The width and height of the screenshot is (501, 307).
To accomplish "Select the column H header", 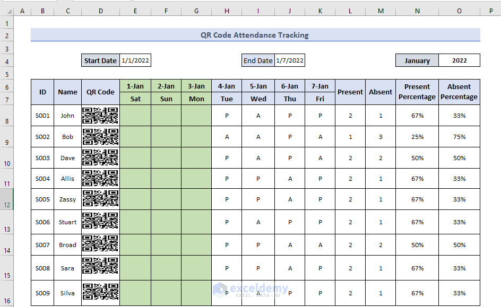I will 227,10.
